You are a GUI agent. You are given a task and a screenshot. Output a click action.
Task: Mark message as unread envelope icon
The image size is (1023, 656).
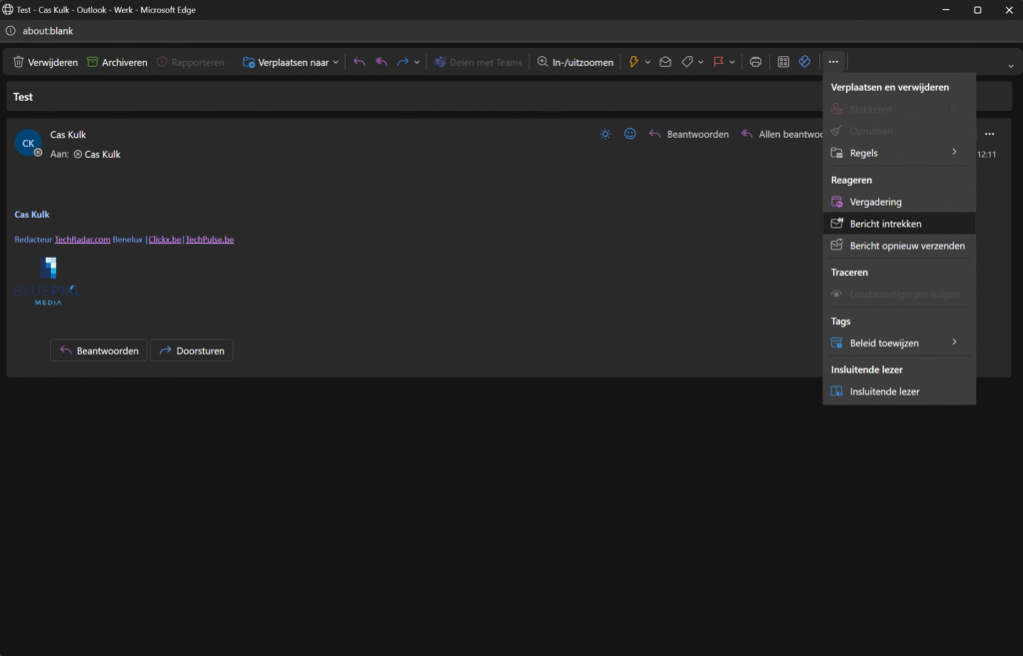665,62
